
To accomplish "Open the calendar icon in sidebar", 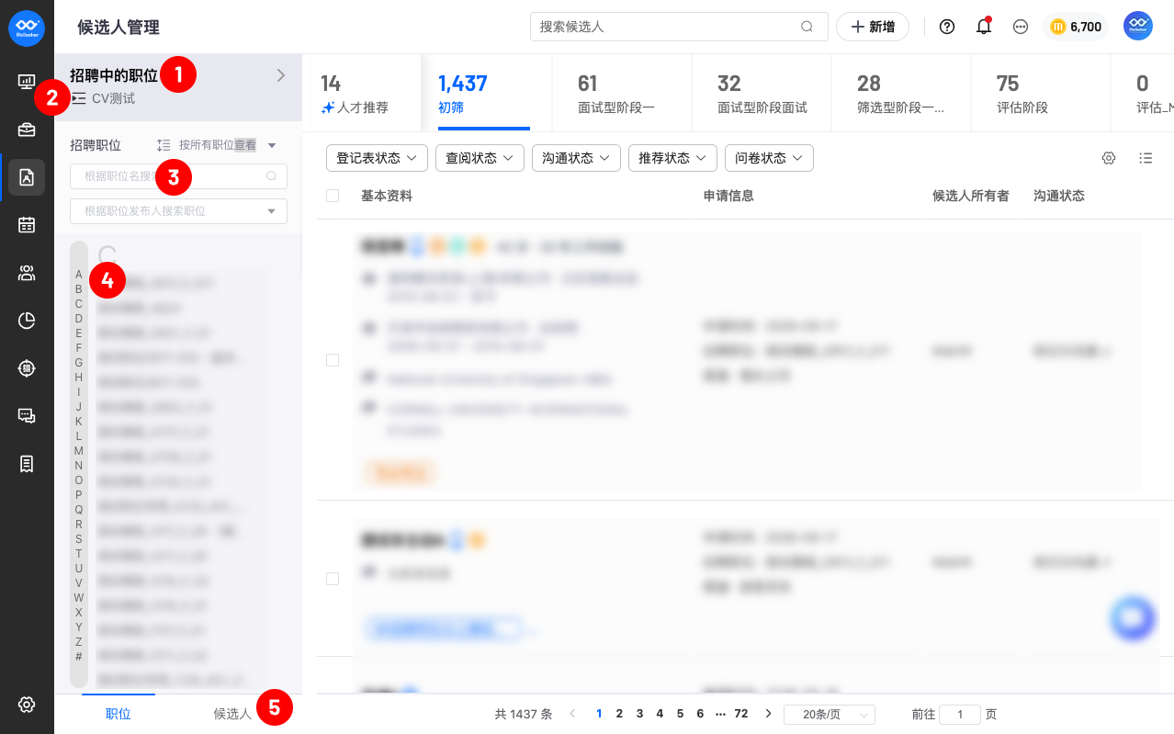I will click(x=27, y=225).
